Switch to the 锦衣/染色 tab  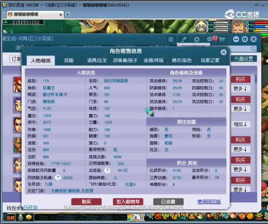pos(182,60)
